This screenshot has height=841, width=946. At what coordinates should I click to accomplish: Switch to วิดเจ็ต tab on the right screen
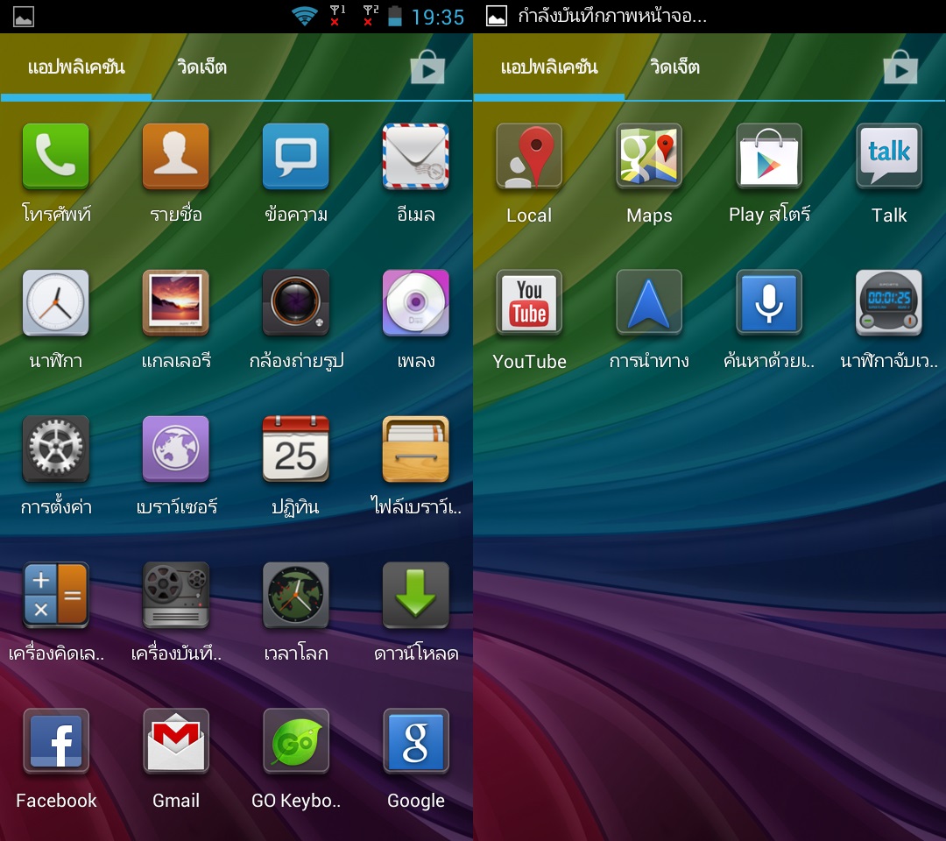675,67
